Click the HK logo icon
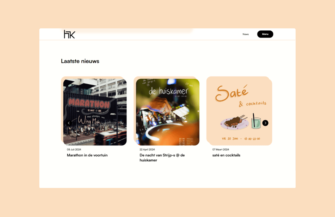The height and width of the screenshot is (217, 335). tap(69, 34)
